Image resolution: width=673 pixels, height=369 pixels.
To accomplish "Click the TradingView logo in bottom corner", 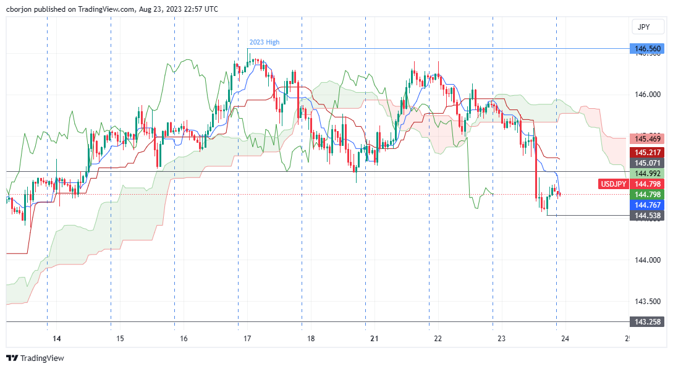I will tap(35, 358).
